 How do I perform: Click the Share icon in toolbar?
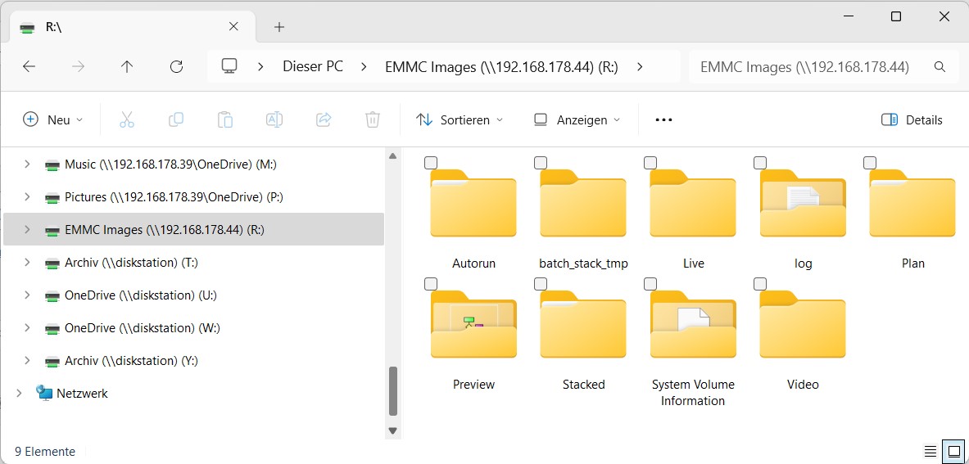323,119
